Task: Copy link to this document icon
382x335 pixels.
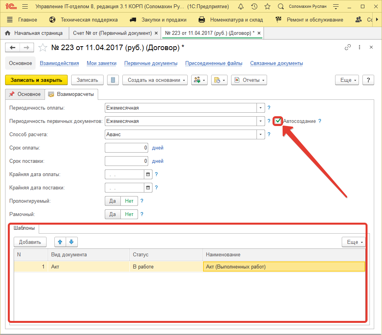Action: [x=348, y=47]
